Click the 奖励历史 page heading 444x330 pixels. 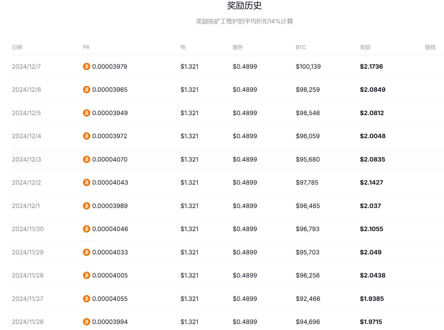(244, 5)
